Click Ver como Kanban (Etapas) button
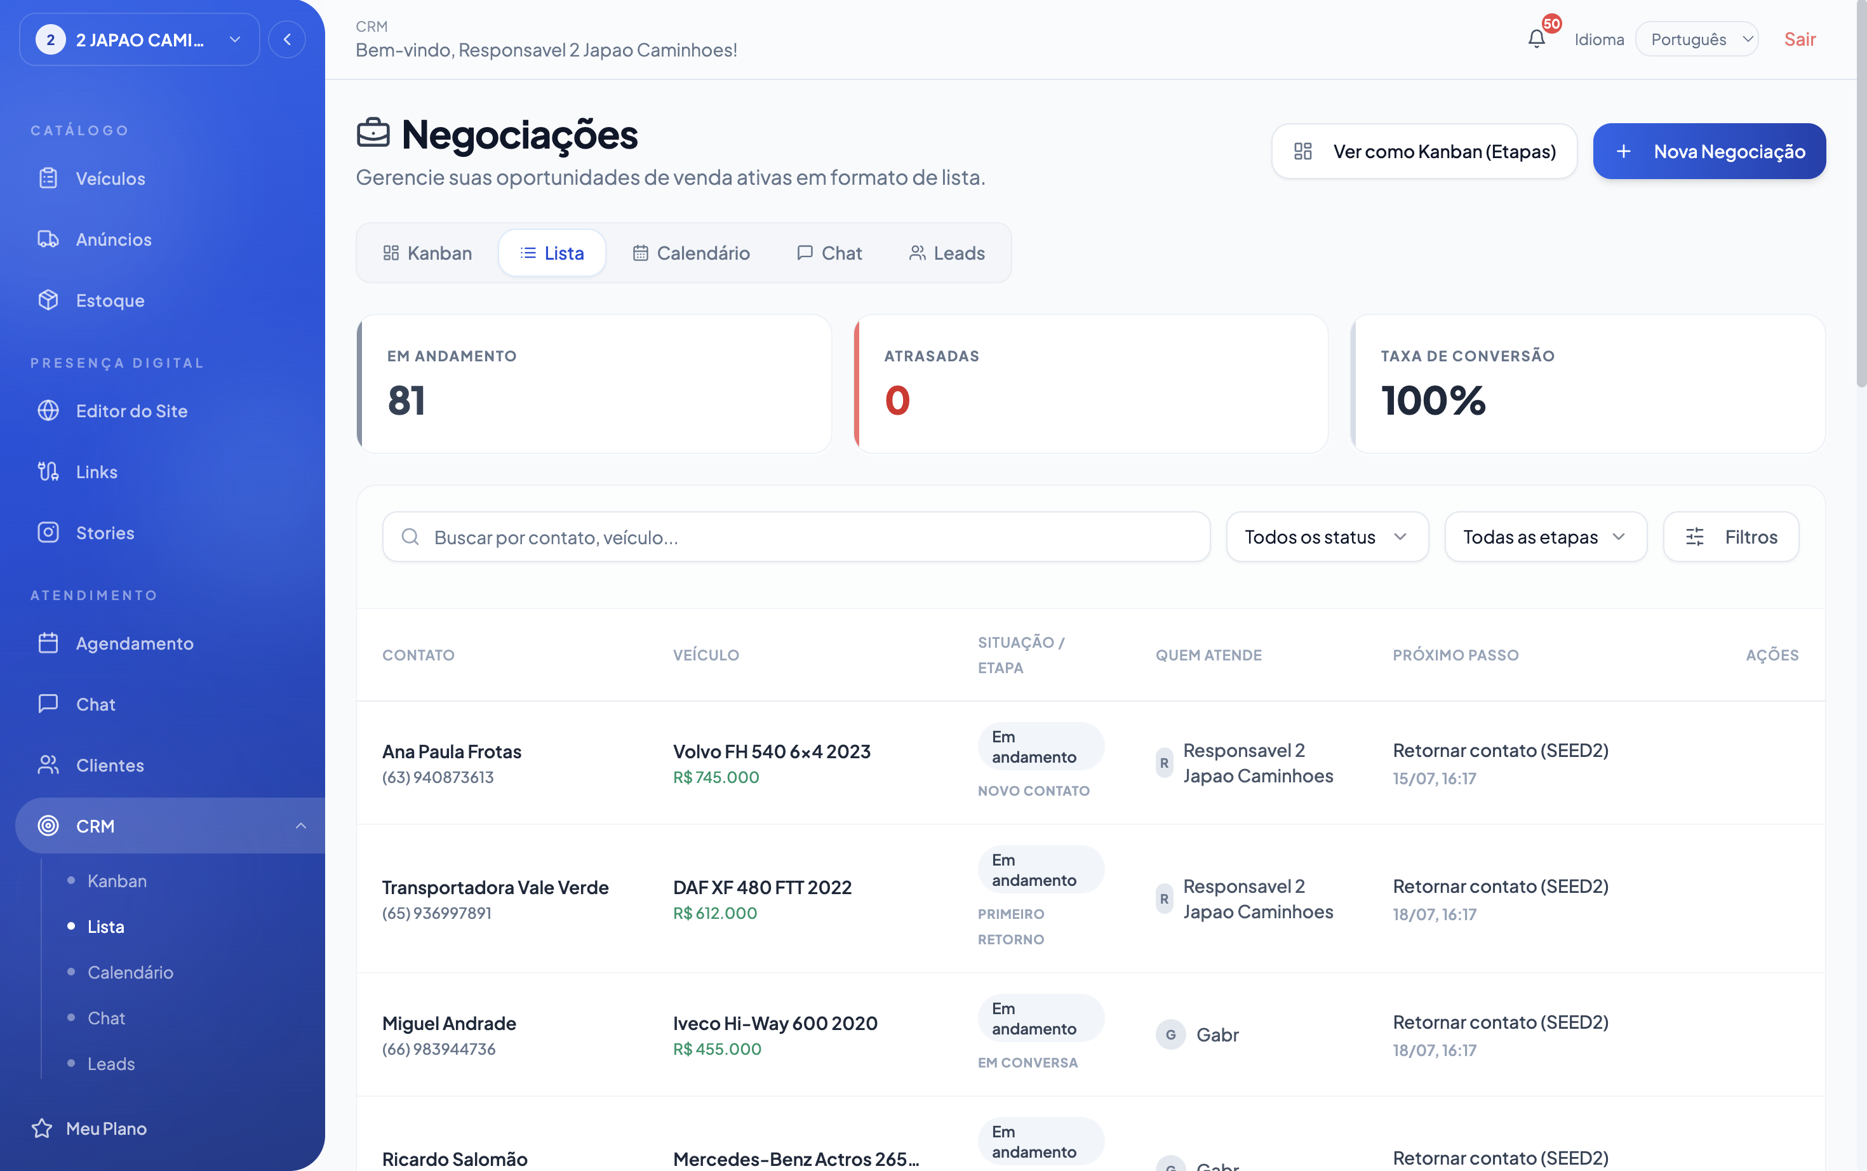 click(1424, 151)
